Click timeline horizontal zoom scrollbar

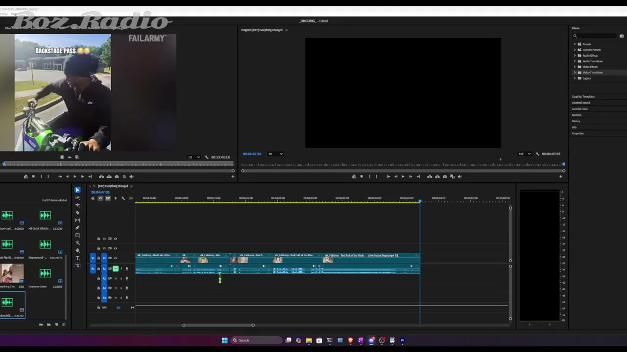tap(218, 325)
